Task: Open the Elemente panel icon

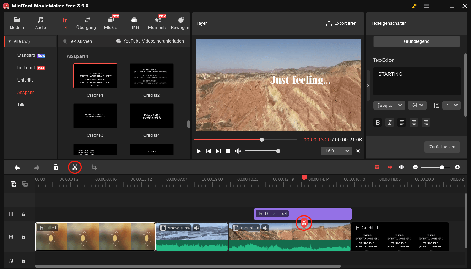Action: (x=157, y=23)
